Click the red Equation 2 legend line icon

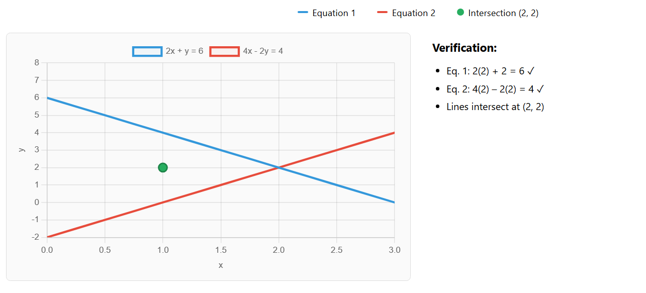coord(382,13)
